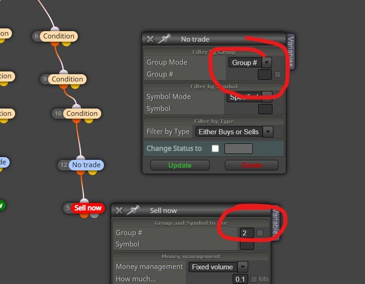Click the Filter by Type section header
365x284 pixels.
point(214,121)
